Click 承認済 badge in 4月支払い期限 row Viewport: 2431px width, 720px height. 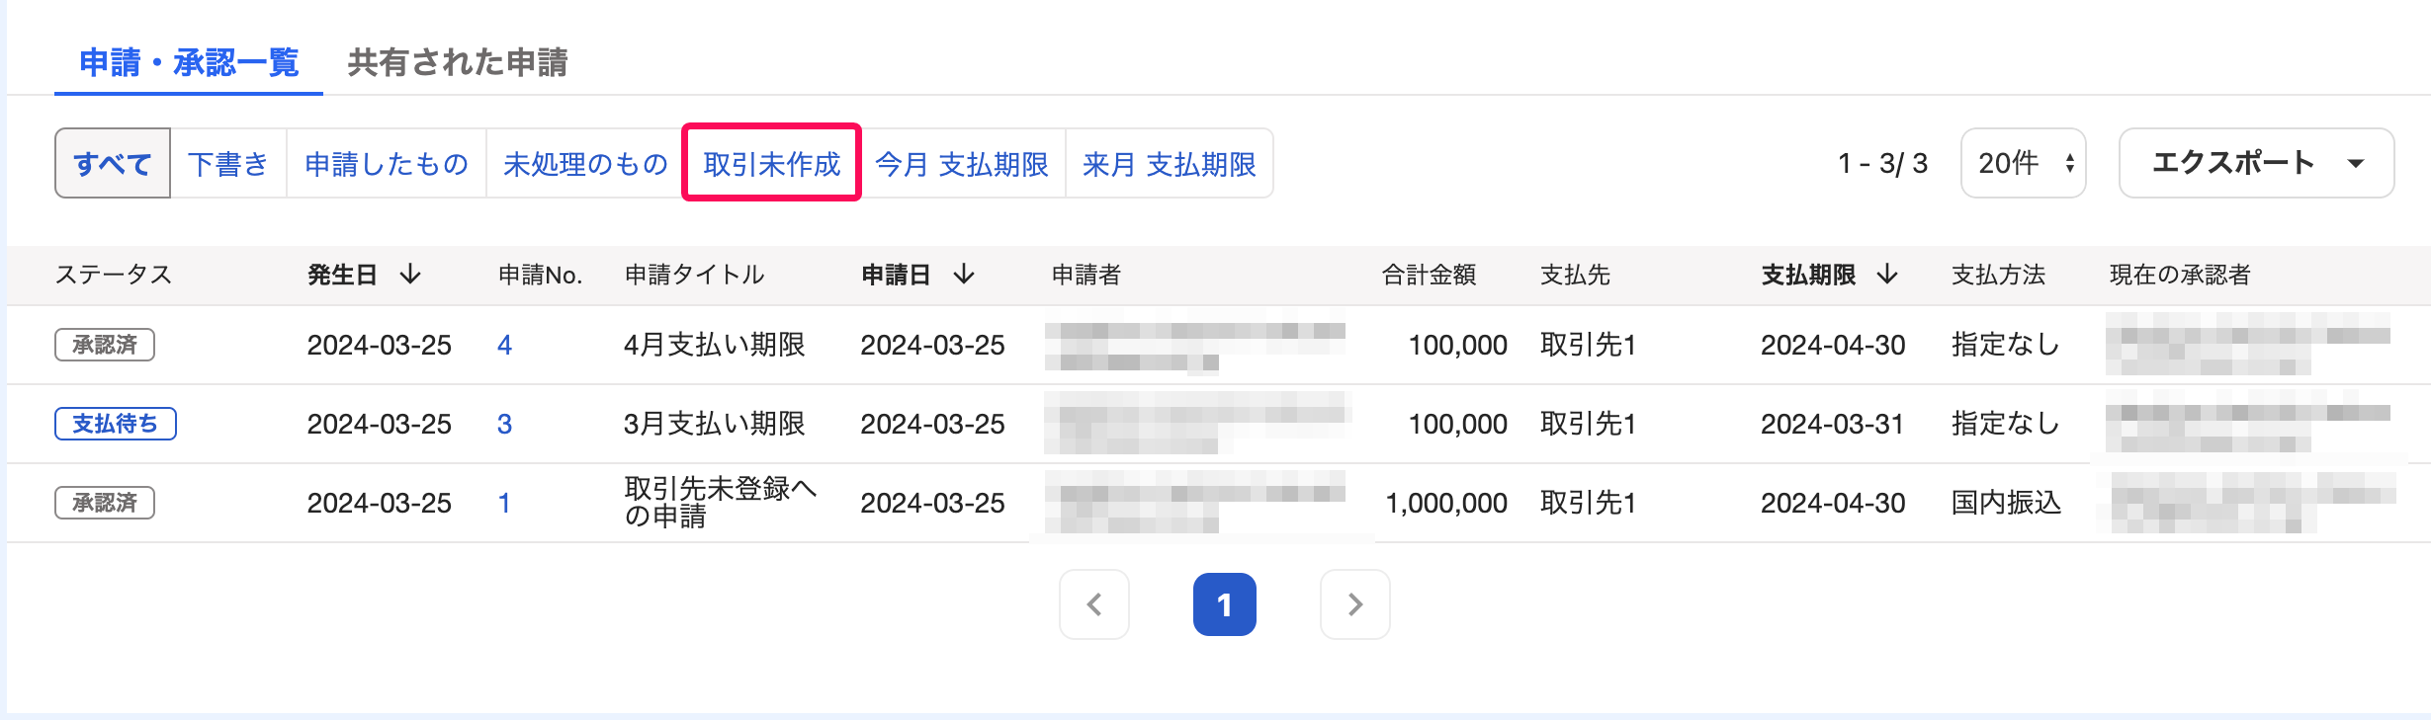pos(105,345)
